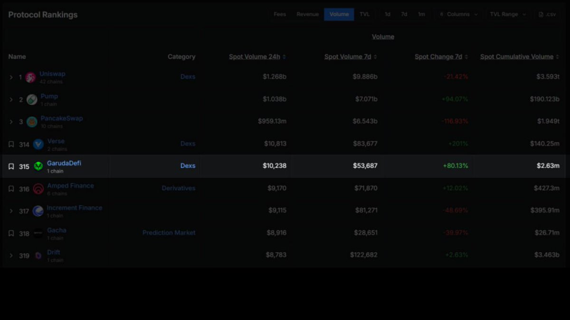Sort by Spot Volume 24h header
This screenshot has width=570, height=320.
(255, 57)
